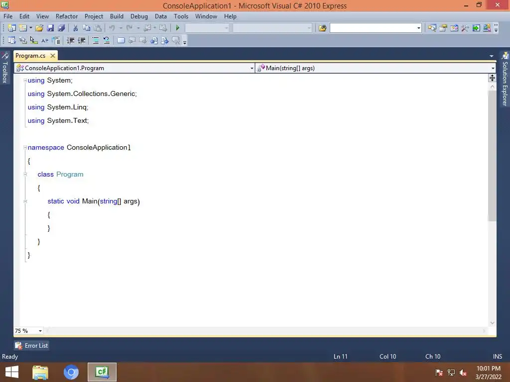The width and height of the screenshot is (510, 382).
Task: Click the muted volume tray icon
Action: (463, 373)
